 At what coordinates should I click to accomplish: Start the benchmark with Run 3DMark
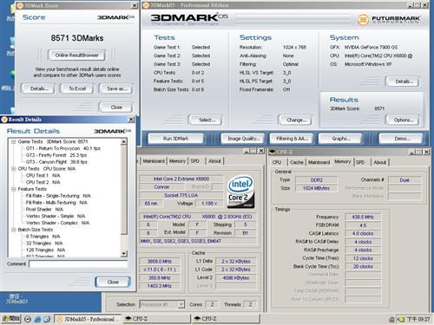point(175,139)
